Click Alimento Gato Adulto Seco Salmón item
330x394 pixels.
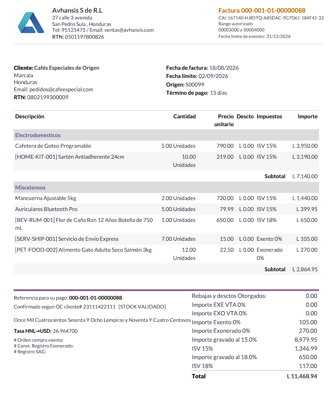pyautogui.click(x=83, y=250)
